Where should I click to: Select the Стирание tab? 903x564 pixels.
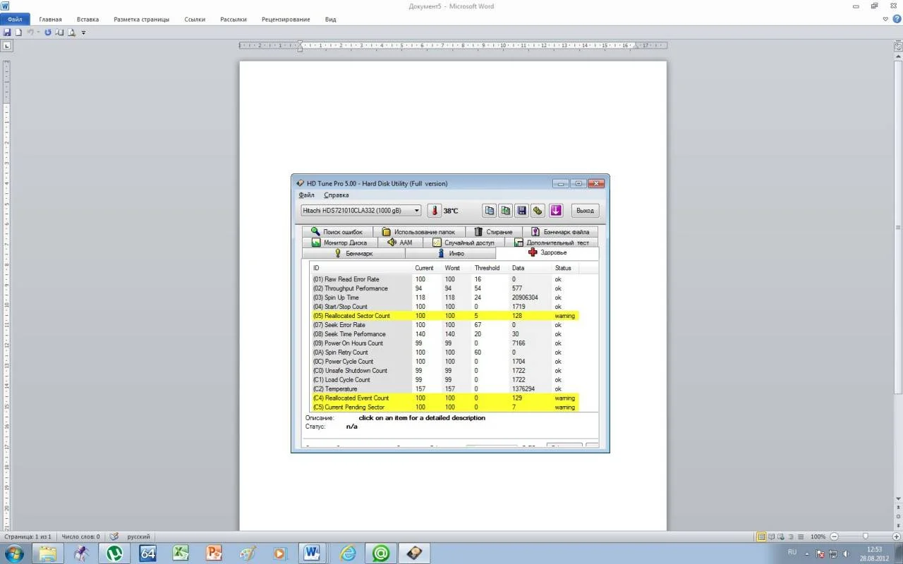[x=493, y=232]
